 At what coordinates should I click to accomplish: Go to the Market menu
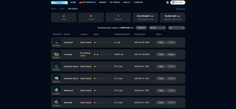pyautogui.click(x=103, y=2)
